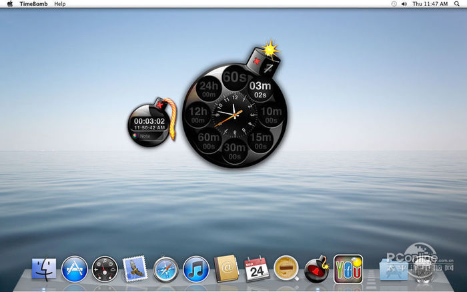Click the magnifier app icon in Dock
The image size is (467, 292).
286,268
